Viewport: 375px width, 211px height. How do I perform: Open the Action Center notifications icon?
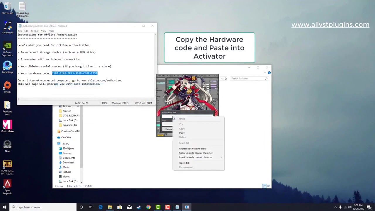[x=369, y=207]
